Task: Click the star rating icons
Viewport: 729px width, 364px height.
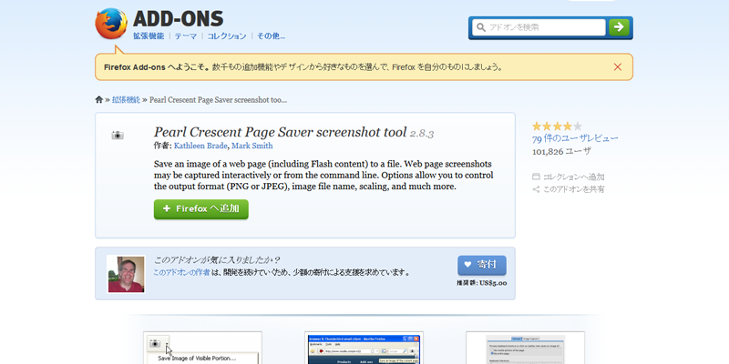Action: tap(557, 126)
